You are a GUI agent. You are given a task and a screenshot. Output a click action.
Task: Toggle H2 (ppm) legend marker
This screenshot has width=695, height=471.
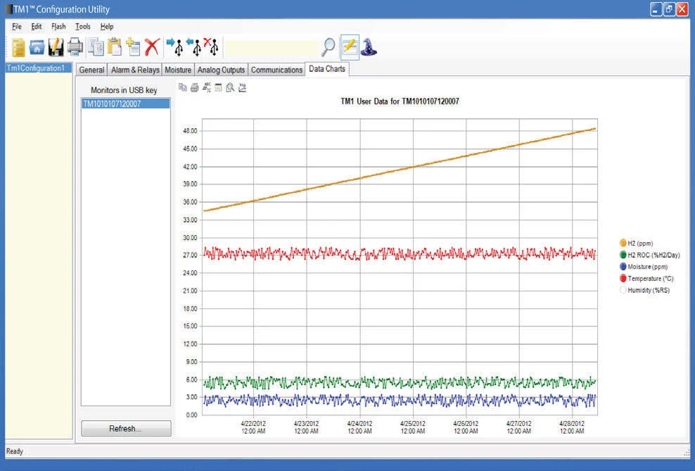(x=623, y=243)
